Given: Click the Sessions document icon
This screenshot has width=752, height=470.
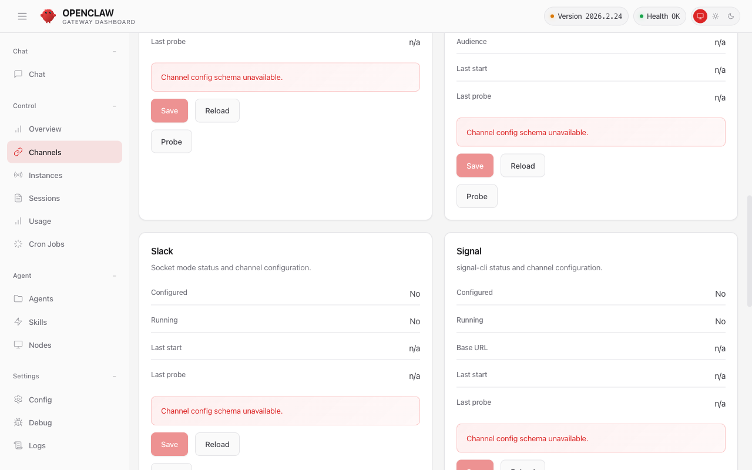Looking at the screenshot, I should pos(18,198).
